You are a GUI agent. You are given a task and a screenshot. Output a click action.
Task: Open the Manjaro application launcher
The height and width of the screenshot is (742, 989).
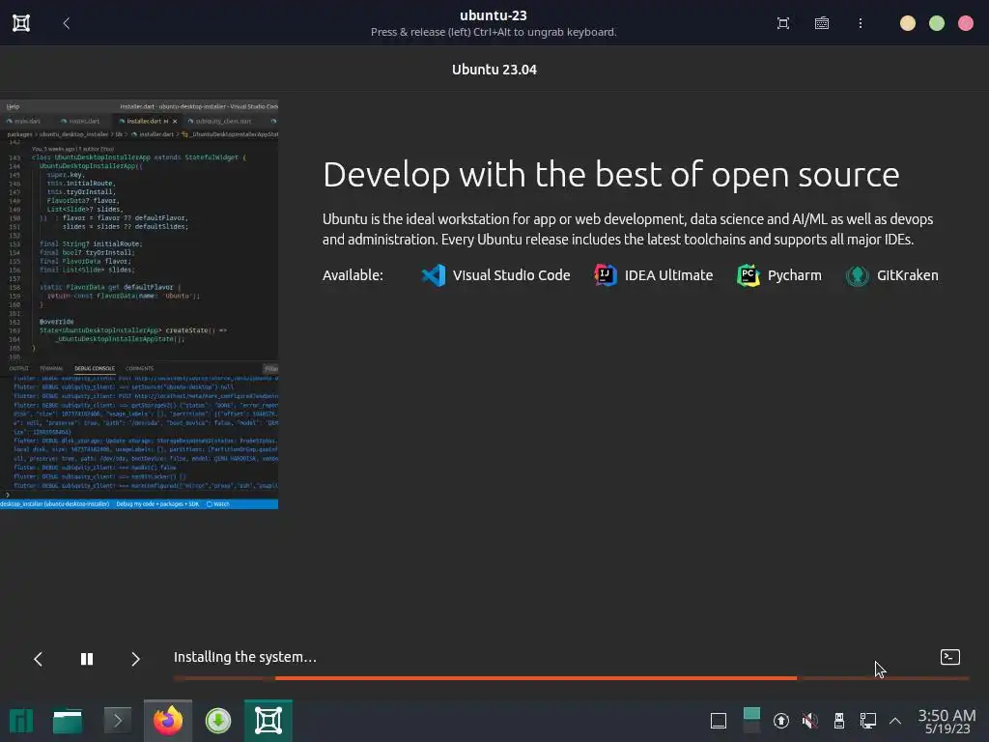pyautogui.click(x=21, y=721)
